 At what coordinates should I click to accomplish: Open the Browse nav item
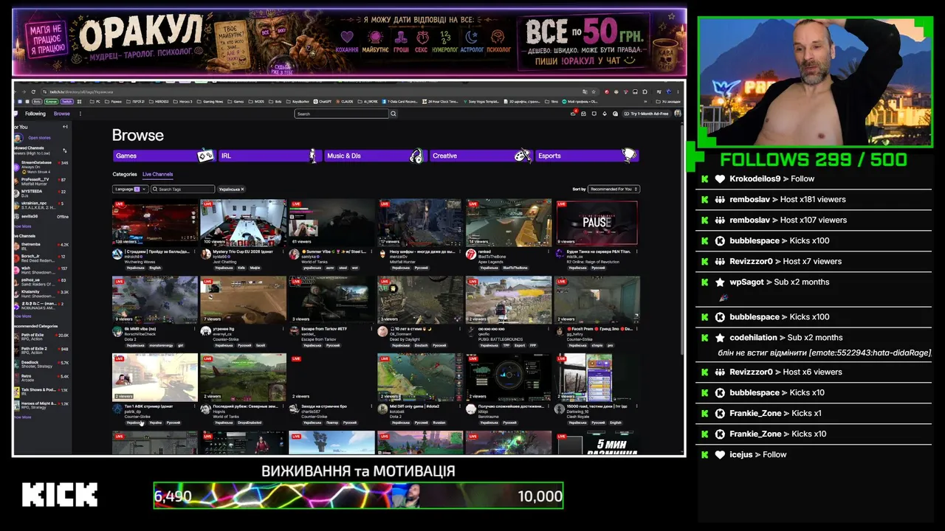pos(62,114)
